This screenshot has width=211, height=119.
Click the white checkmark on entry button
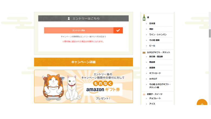pos(118,30)
